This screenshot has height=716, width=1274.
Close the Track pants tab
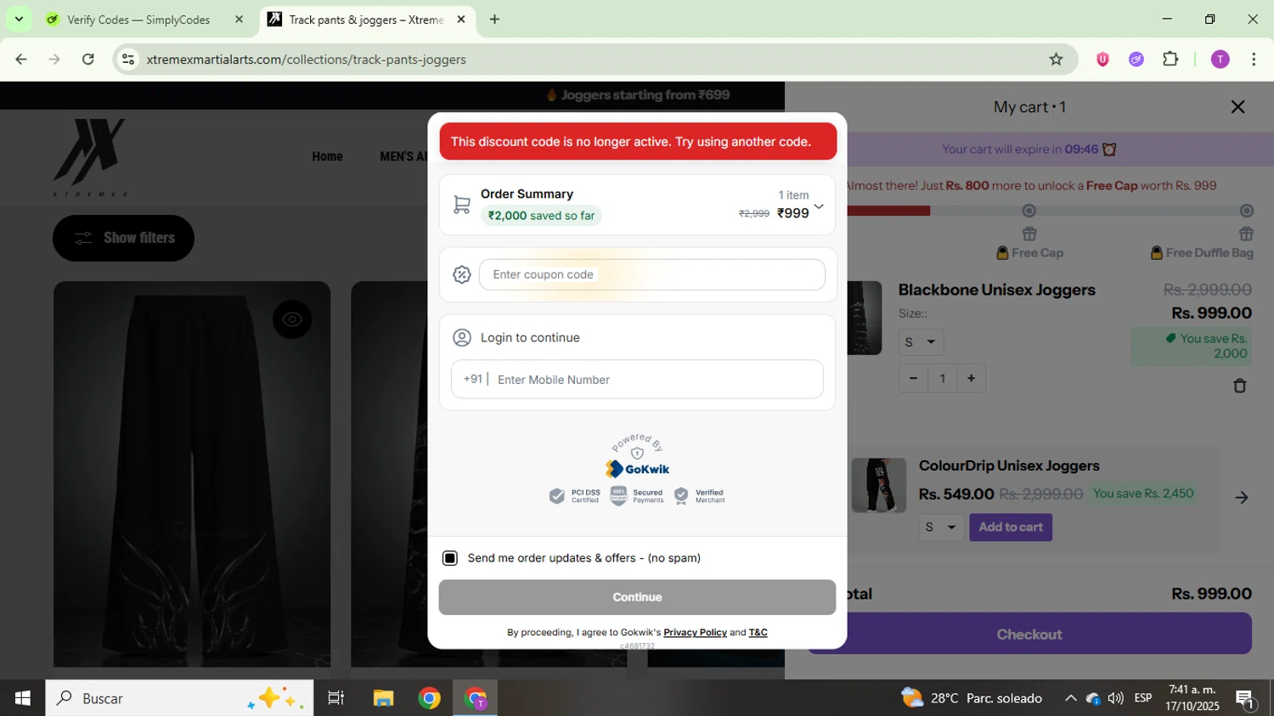pos(461,20)
